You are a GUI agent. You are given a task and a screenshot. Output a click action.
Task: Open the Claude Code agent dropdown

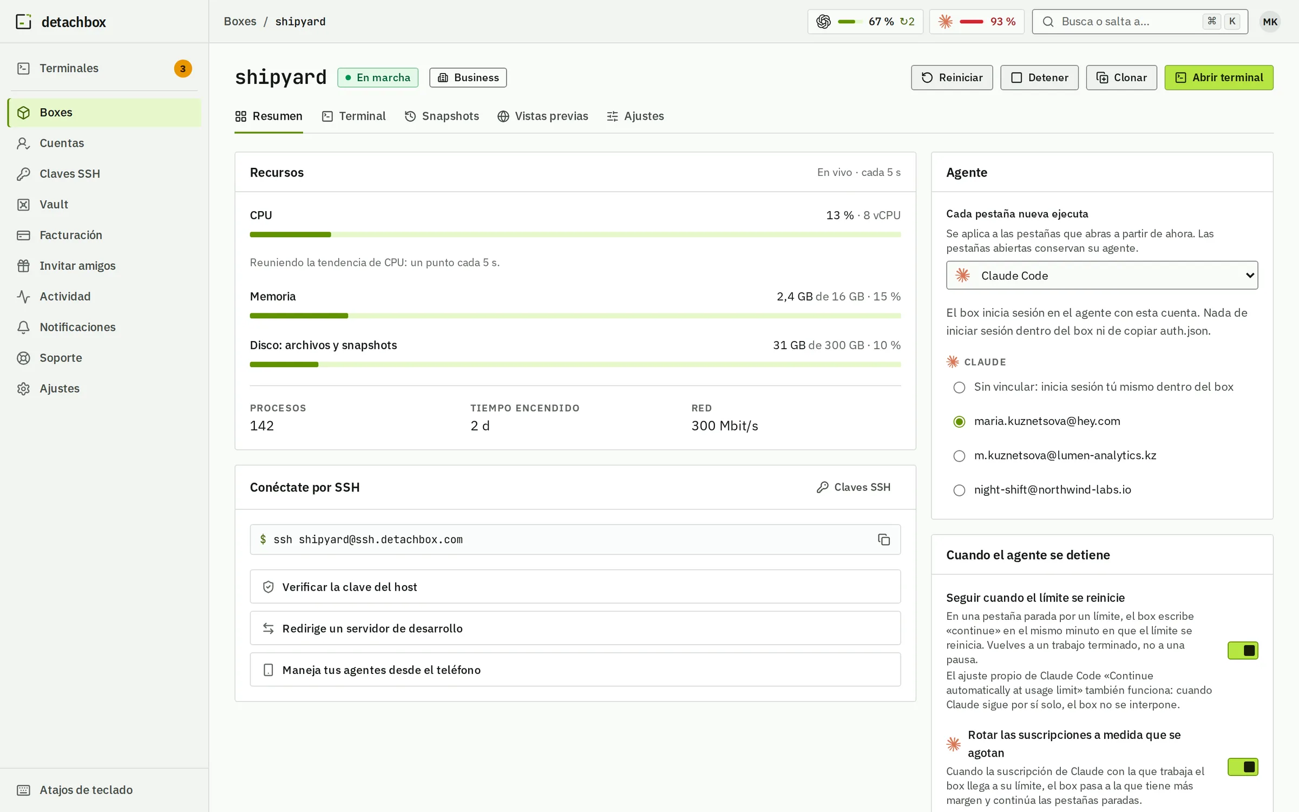[1102, 275]
